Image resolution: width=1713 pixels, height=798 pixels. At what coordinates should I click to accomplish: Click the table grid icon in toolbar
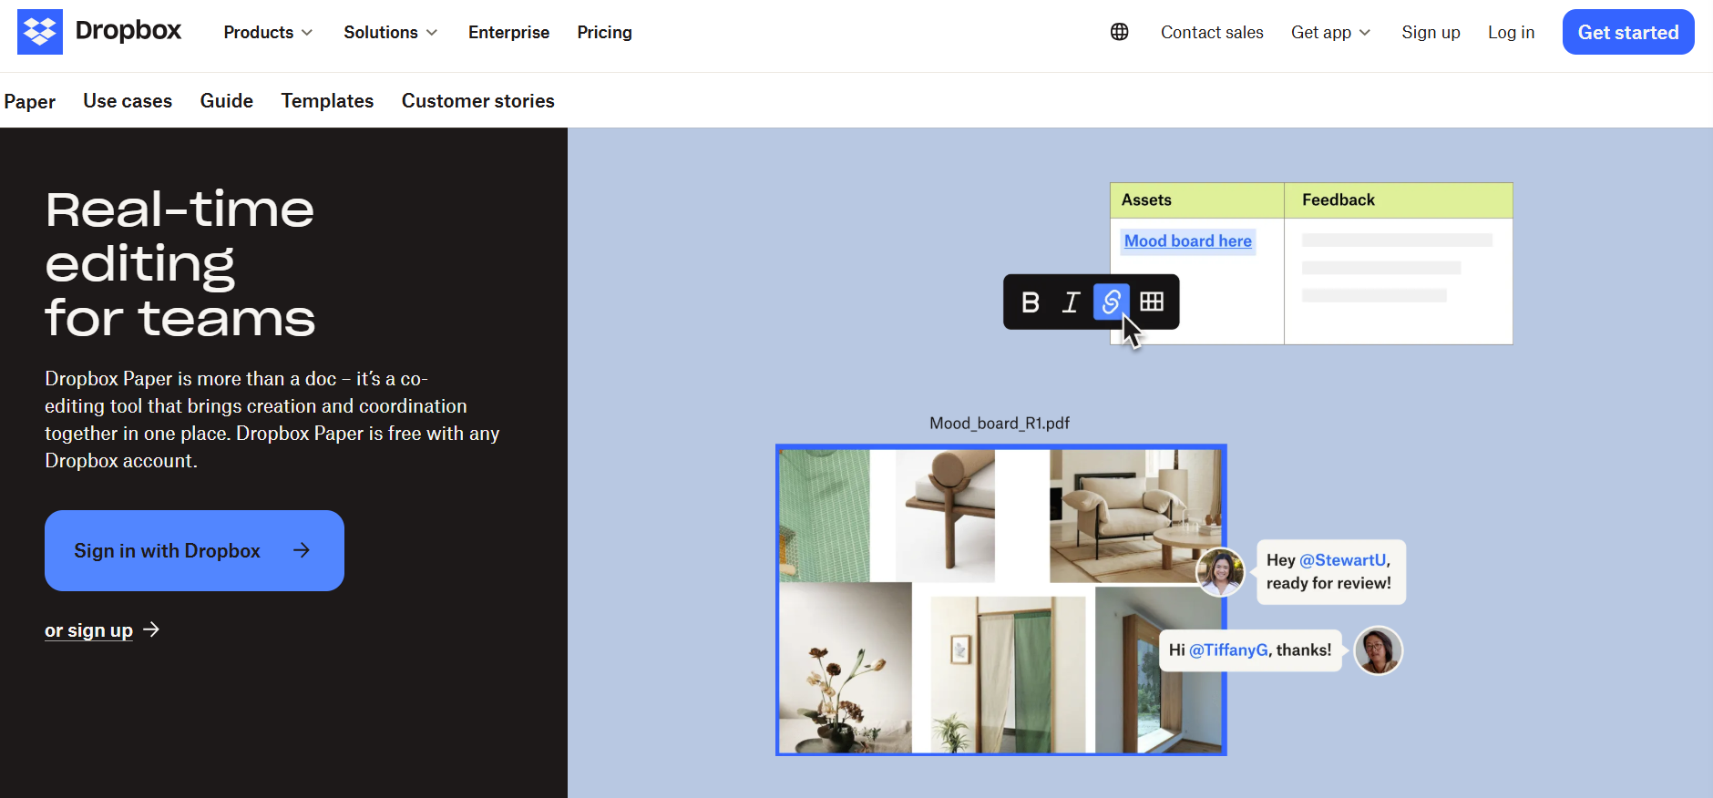point(1152,302)
